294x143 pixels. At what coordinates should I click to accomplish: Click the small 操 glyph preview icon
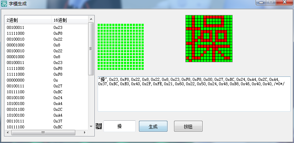point(99,126)
